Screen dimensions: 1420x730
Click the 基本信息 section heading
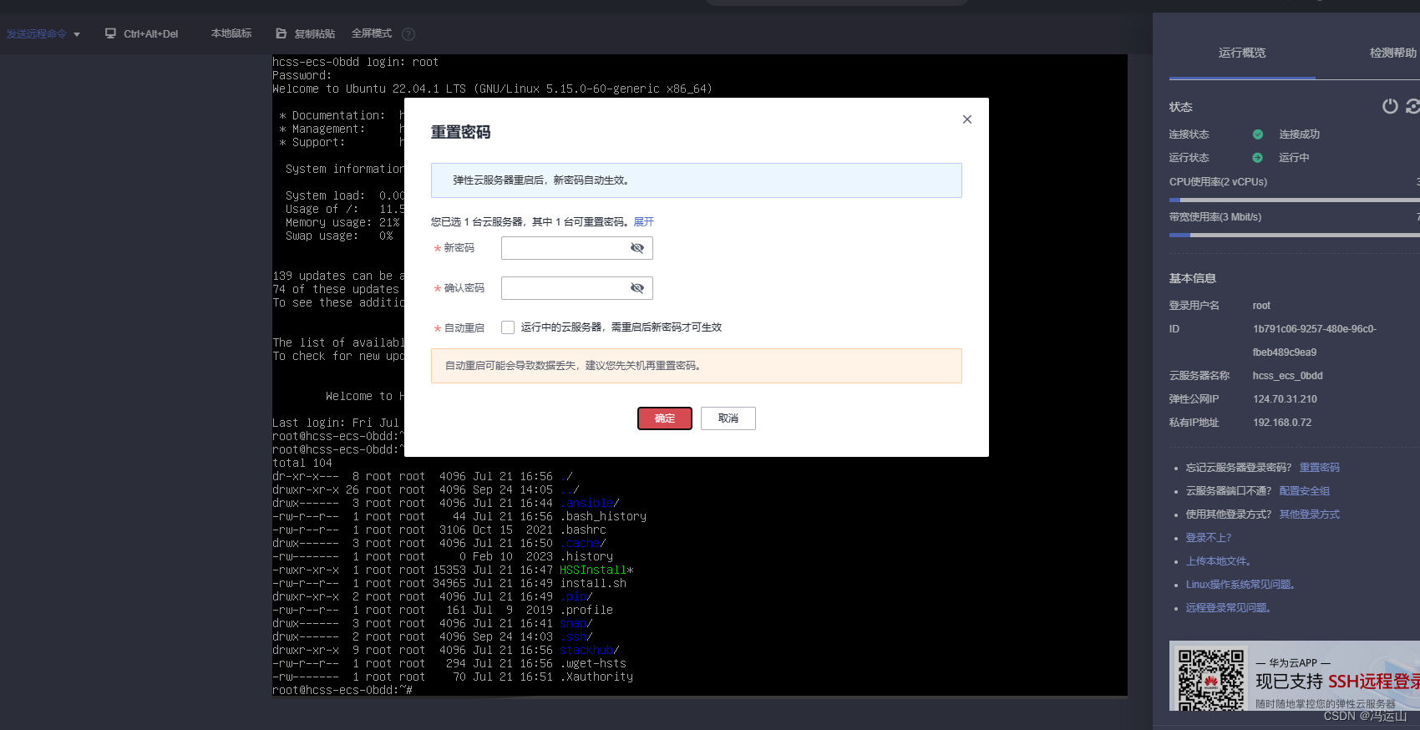tap(1193, 279)
